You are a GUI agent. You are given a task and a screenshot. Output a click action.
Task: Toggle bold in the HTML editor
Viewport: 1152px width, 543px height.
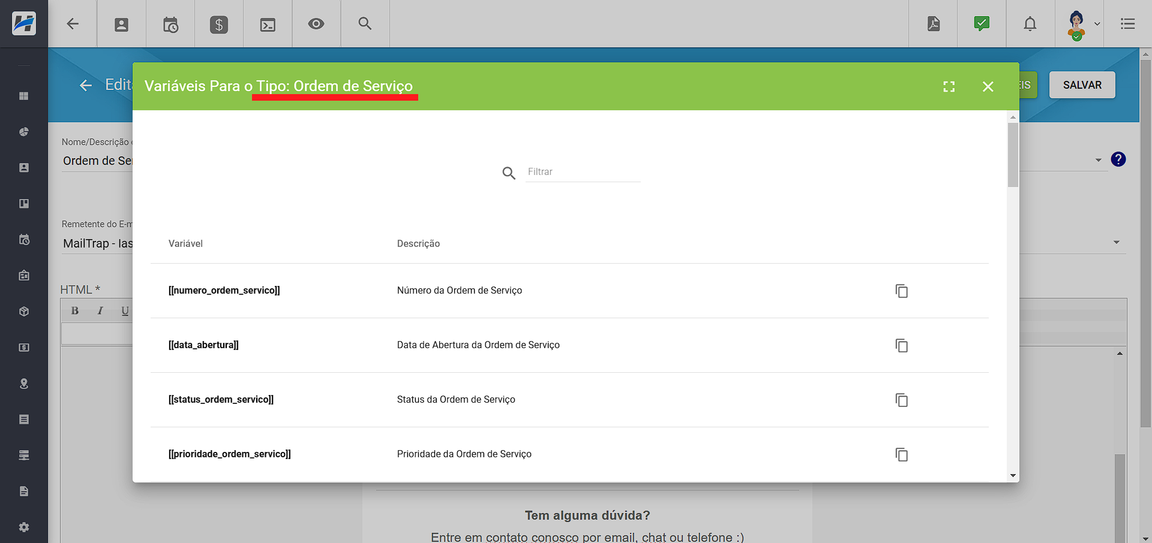click(x=75, y=310)
